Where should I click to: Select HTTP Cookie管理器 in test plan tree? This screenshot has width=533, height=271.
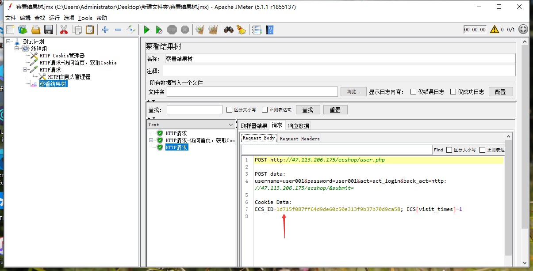click(x=62, y=56)
